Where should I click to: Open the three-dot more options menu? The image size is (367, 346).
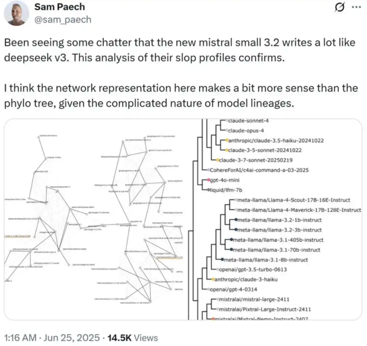356,7
